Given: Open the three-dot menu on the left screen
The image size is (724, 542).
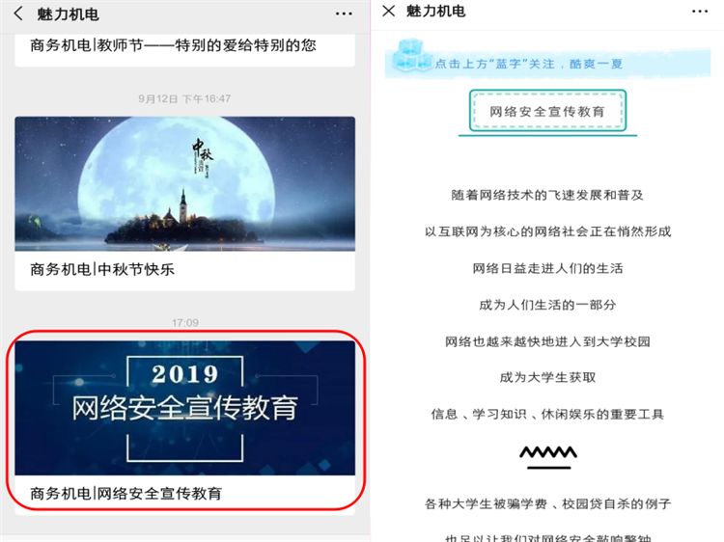Looking at the screenshot, I should click(x=344, y=14).
